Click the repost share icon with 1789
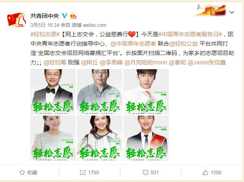The image size is (244, 182). (x=83, y=172)
